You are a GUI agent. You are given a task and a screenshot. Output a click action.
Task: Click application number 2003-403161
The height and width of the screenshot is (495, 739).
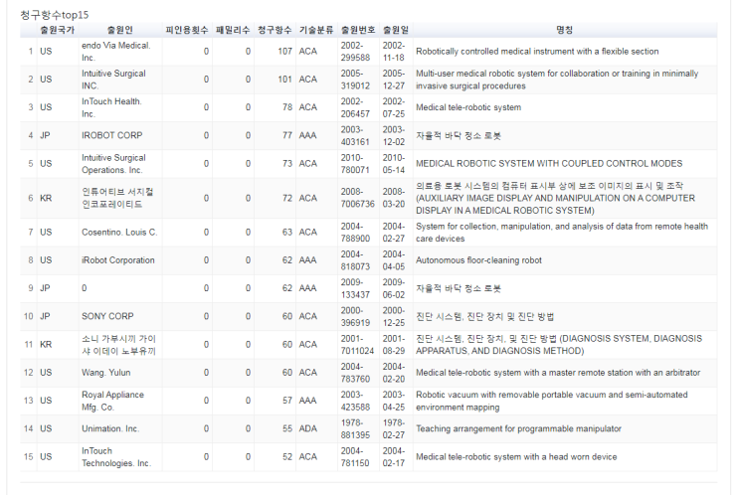click(355, 135)
